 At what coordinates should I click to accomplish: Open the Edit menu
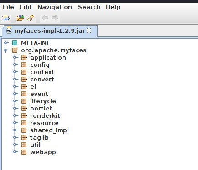(x=26, y=7)
